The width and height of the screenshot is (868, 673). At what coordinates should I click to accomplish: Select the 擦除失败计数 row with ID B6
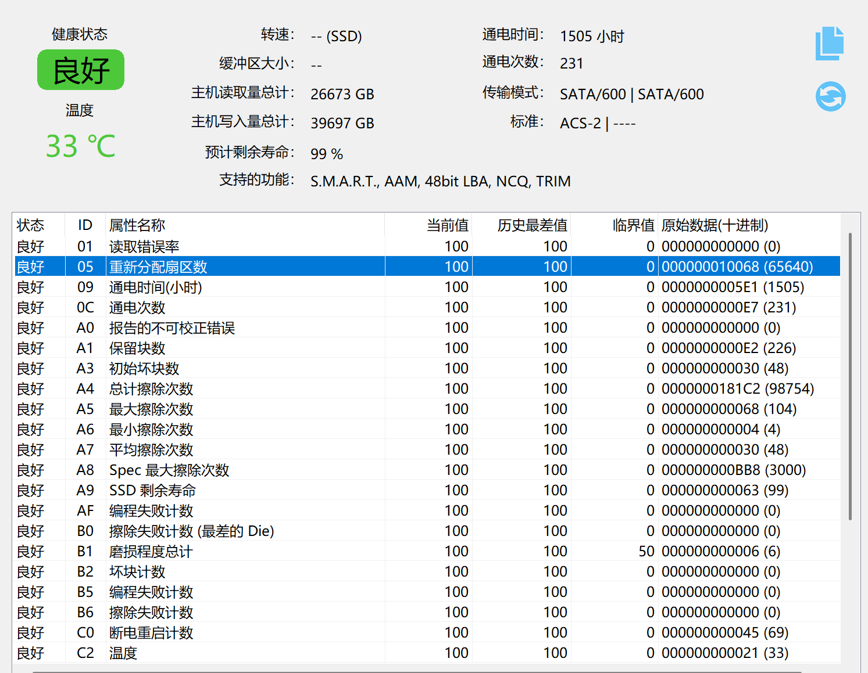[426, 612]
